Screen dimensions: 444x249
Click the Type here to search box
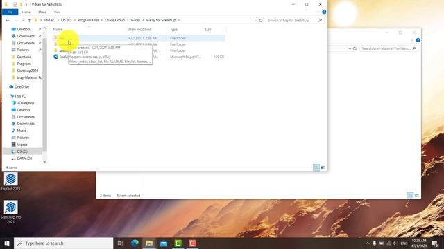(x=64, y=243)
